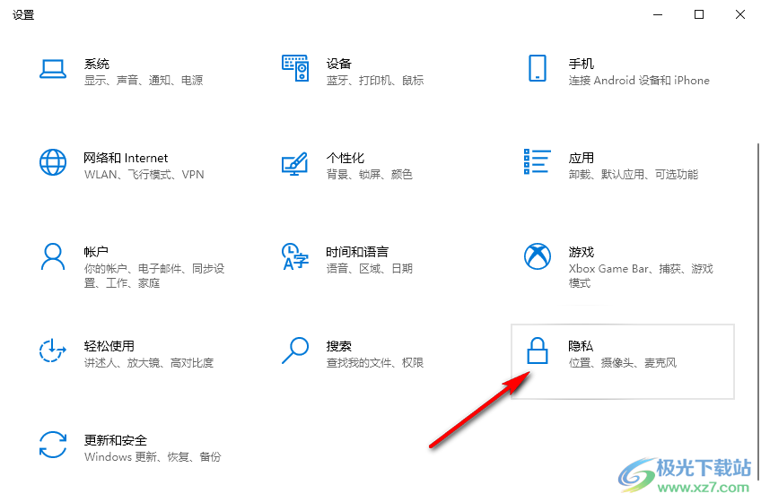Image resolution: width=761 pixels, height=502 pixels.
Task: Click 你的帐户、电子邮件、同步设置 description
Action: coord(154,275)
